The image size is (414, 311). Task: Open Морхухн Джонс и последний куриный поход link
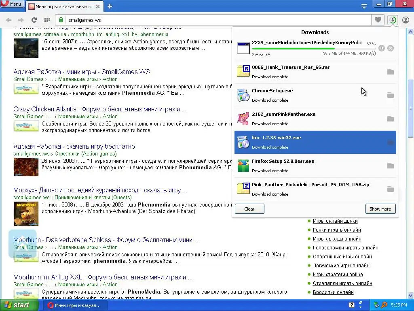(x=100, y=190)
